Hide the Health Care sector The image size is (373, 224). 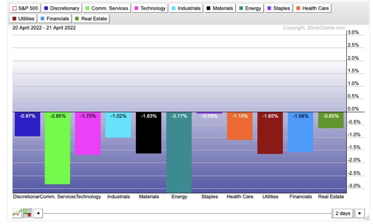tap(313, 8)
